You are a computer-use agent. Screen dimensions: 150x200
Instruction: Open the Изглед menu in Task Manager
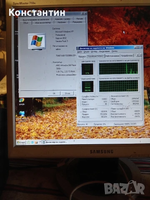point(94,52)
